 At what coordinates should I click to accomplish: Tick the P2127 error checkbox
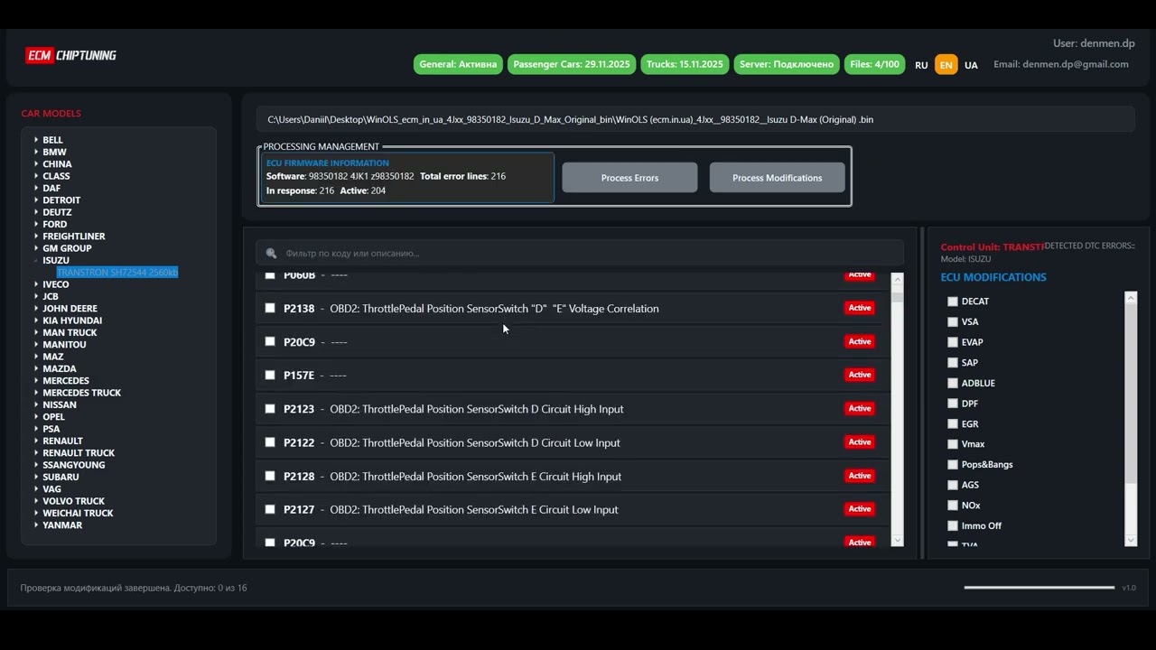click(270, 509)
